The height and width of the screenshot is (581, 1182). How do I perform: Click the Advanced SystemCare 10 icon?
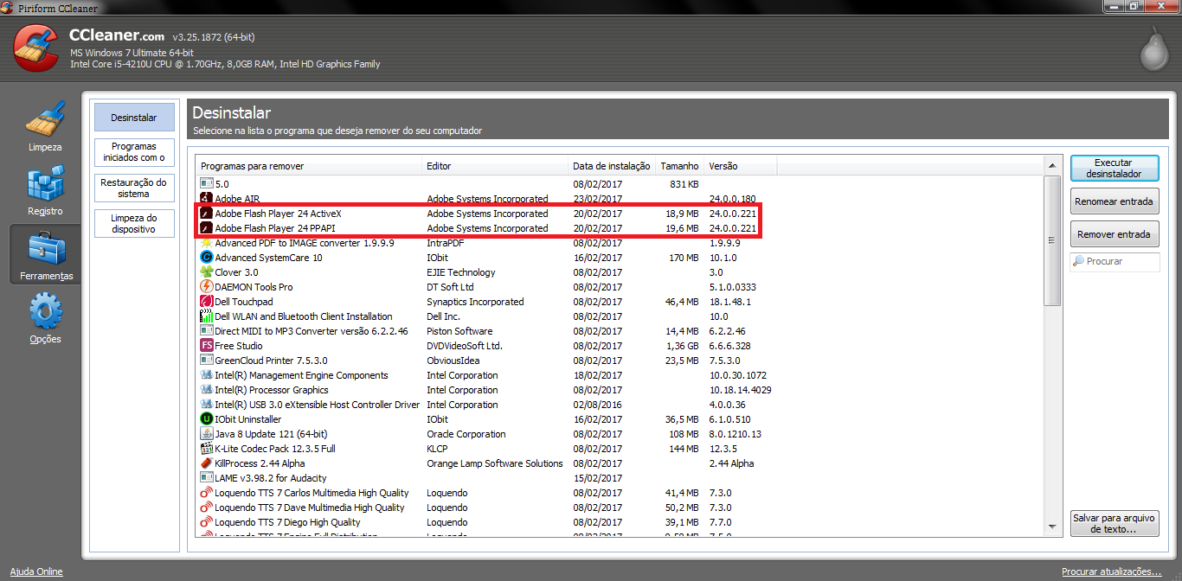207,258
